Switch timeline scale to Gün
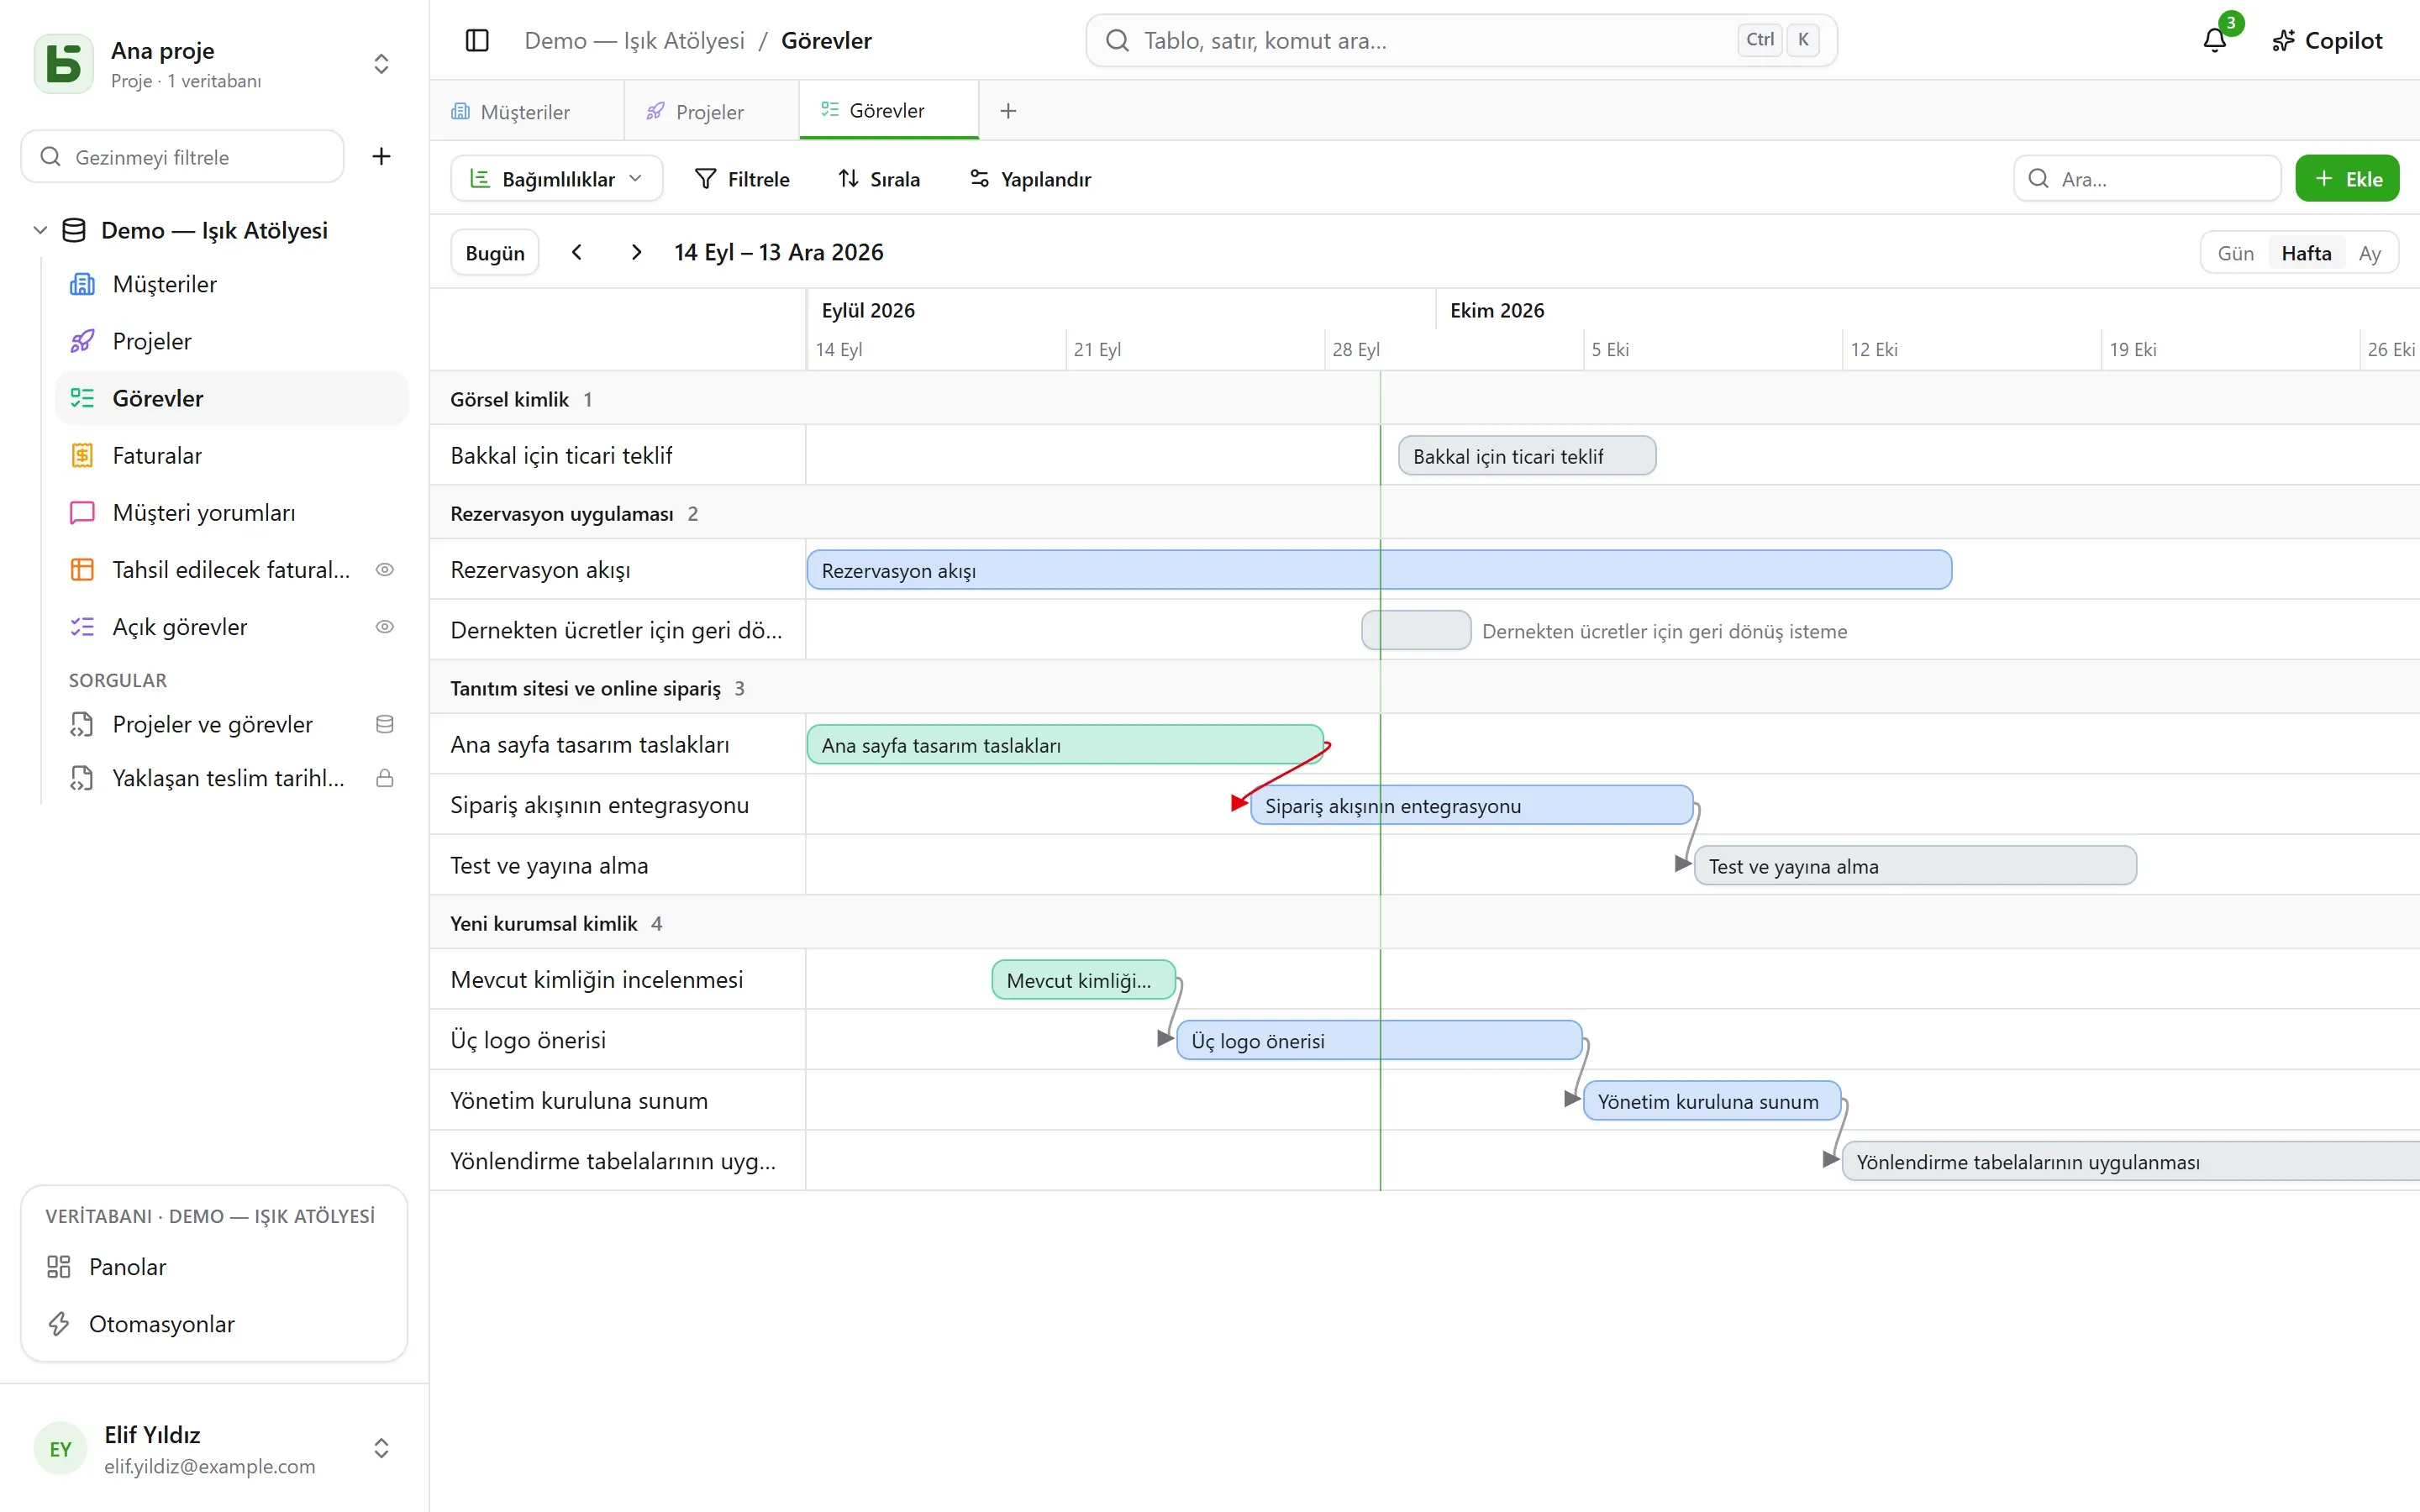The width and height of the screenshot is (2420, 1512). point(2235,253)
